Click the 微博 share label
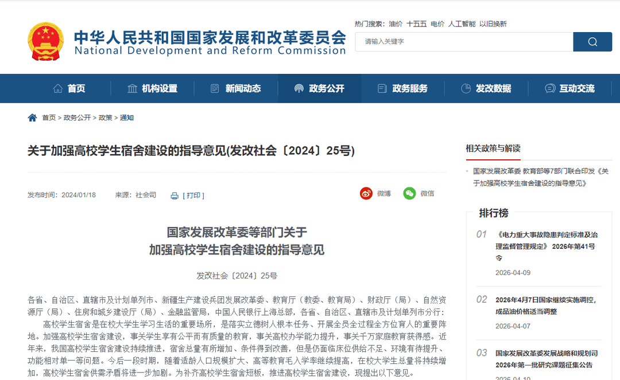The image size is (620, 380). coord(384,193)
